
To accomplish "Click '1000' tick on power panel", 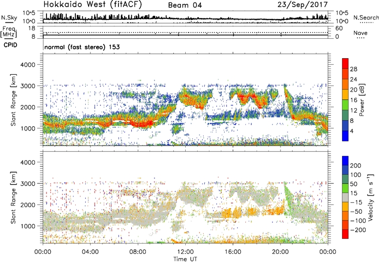I will click(28, 128).
